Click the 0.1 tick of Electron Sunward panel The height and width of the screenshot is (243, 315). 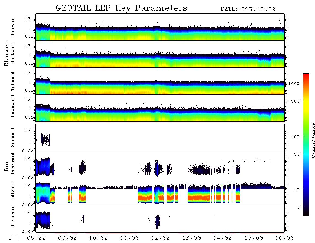pos(29,36)
